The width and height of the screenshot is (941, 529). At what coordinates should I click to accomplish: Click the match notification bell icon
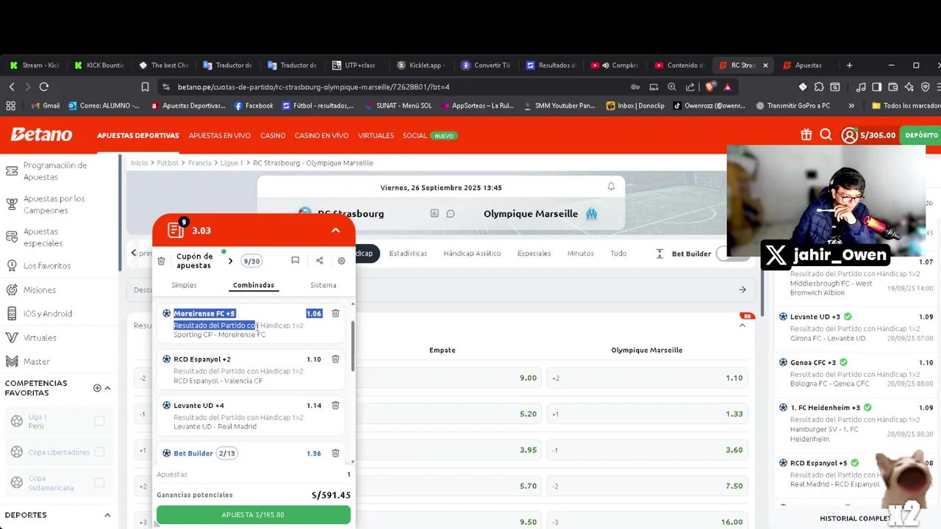click(611, 187)
